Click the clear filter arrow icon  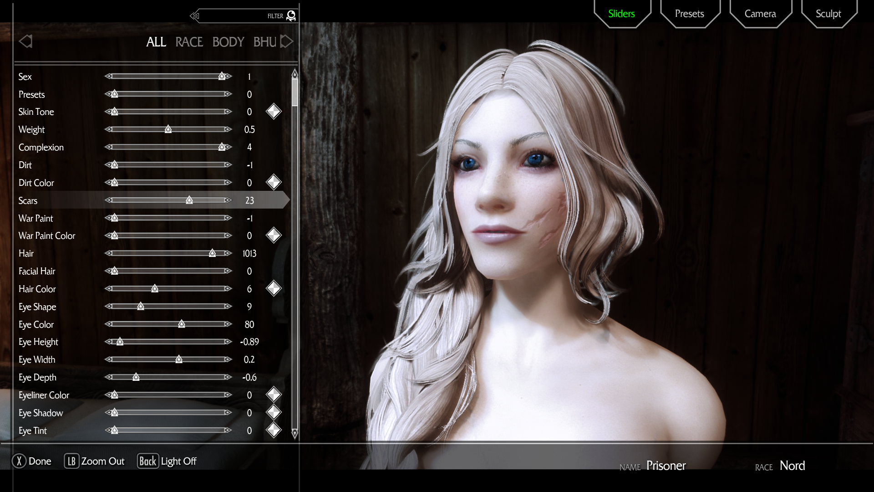pyautogui.click(x=195, y=16)
